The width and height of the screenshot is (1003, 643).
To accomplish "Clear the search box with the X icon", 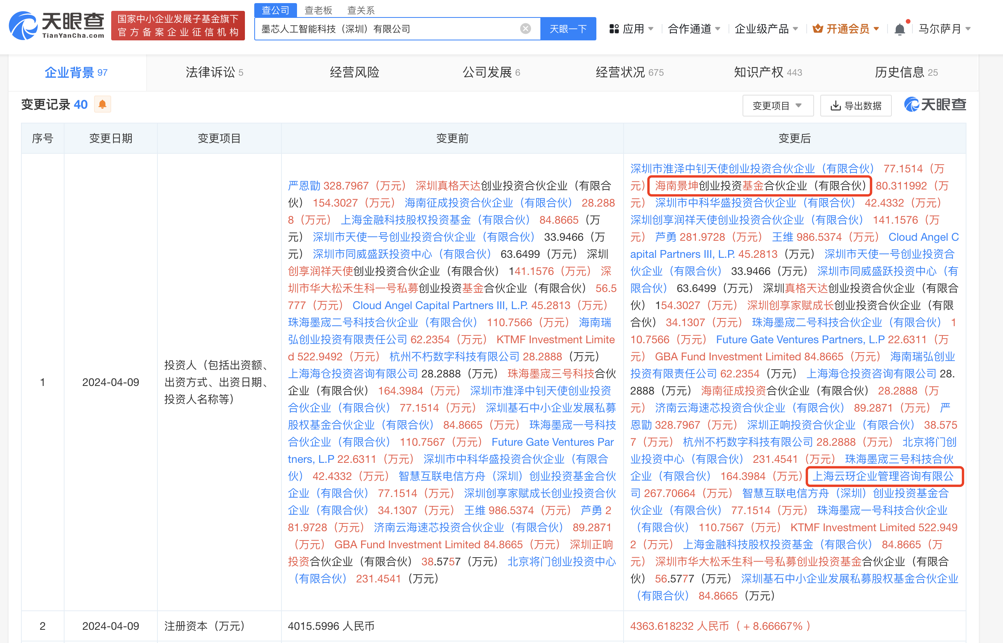I will click(525, 28).
